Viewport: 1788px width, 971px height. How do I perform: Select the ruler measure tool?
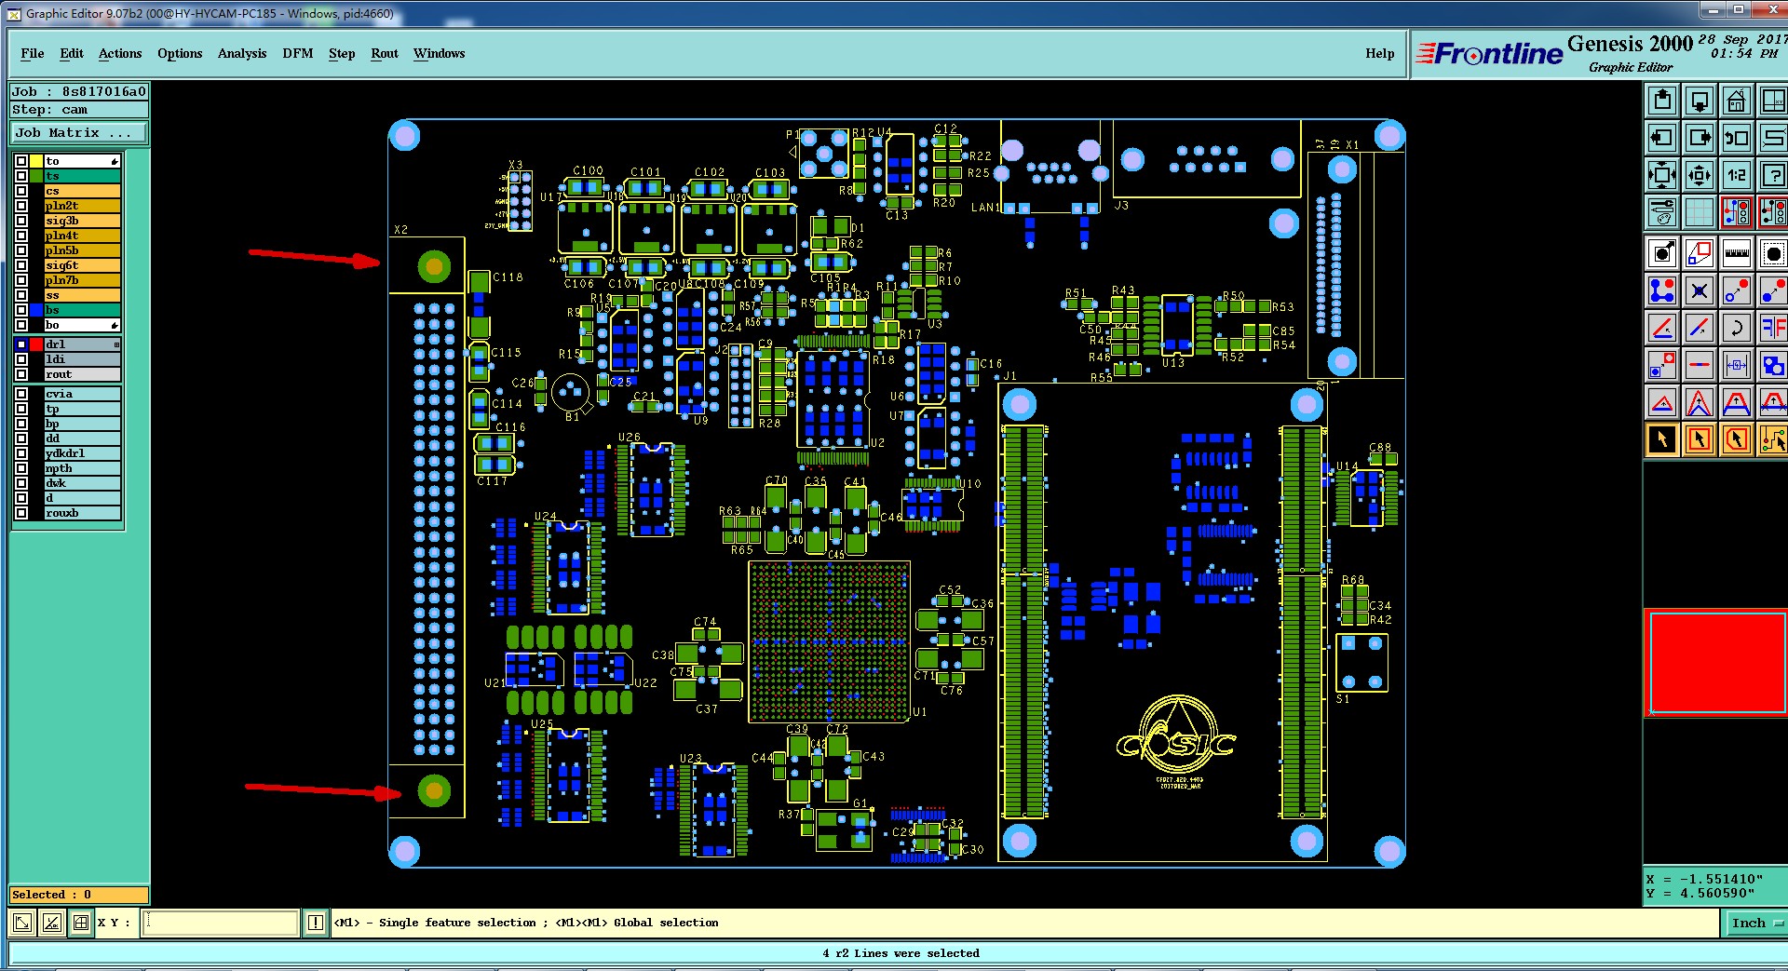1736,253
